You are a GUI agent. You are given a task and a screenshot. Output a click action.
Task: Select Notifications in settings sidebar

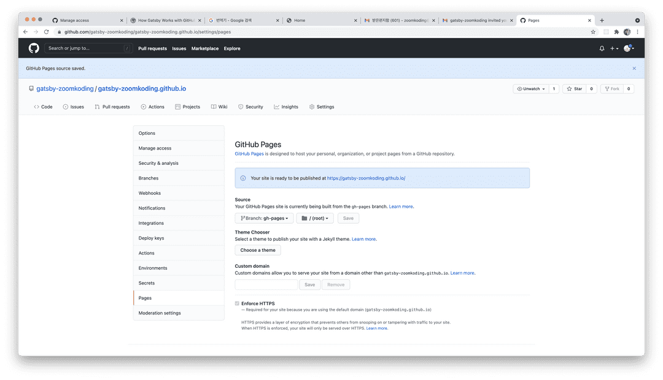tap(179, 208)
